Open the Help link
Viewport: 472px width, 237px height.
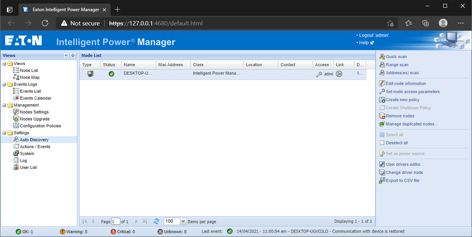tap(364, 43)
